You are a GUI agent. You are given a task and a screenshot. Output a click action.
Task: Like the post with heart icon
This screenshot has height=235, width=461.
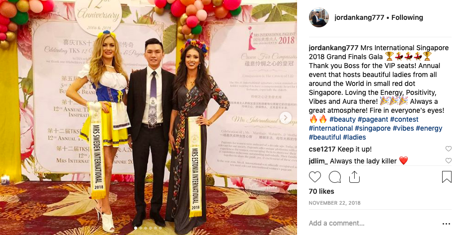point(315,177)
